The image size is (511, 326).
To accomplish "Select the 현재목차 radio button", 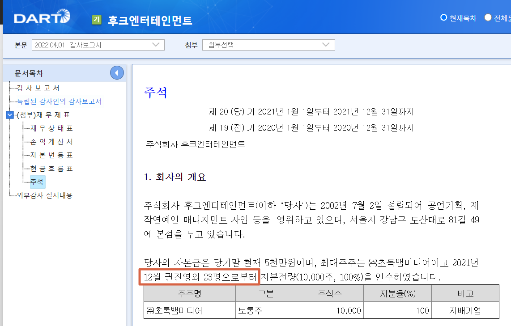I will 443,17.
